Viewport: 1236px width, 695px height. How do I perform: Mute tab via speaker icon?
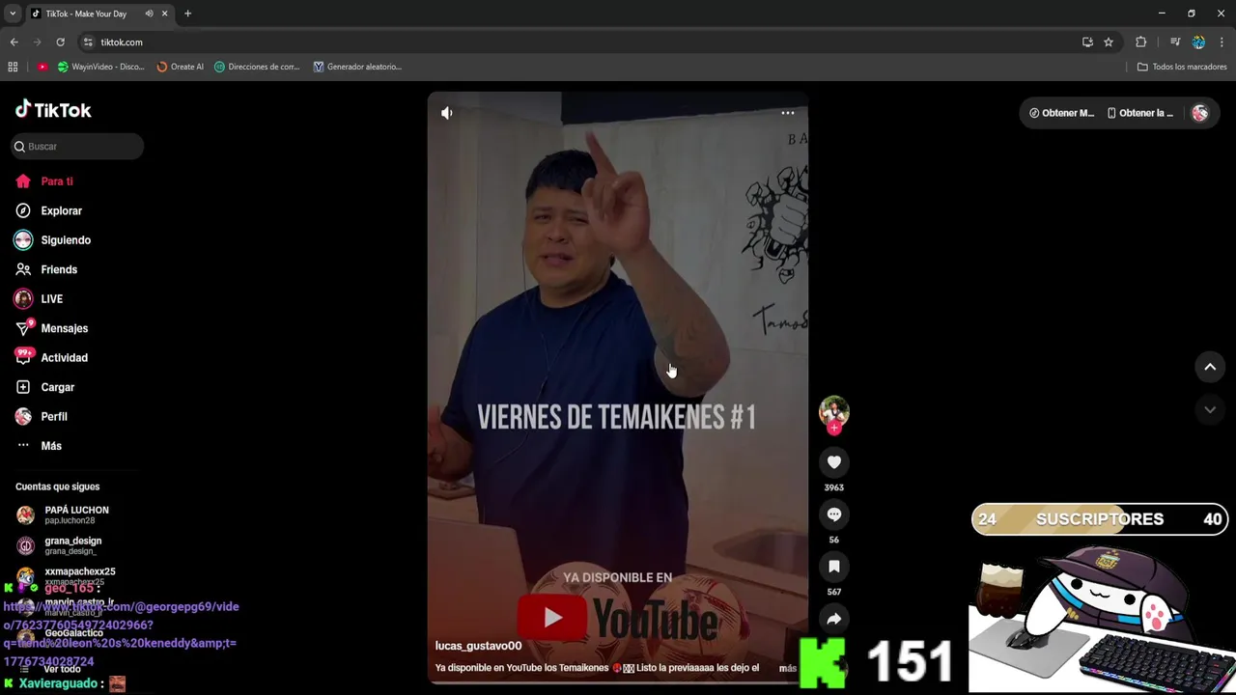point(149,14)
